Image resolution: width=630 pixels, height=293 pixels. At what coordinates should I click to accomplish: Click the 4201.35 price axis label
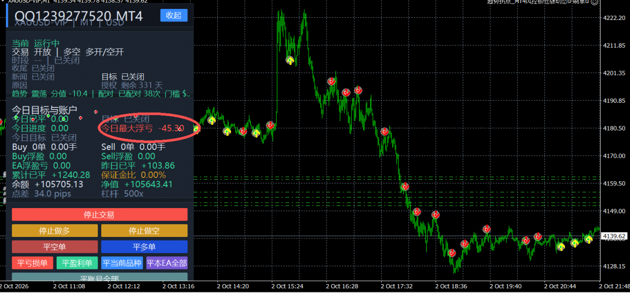tap(614, 73)
